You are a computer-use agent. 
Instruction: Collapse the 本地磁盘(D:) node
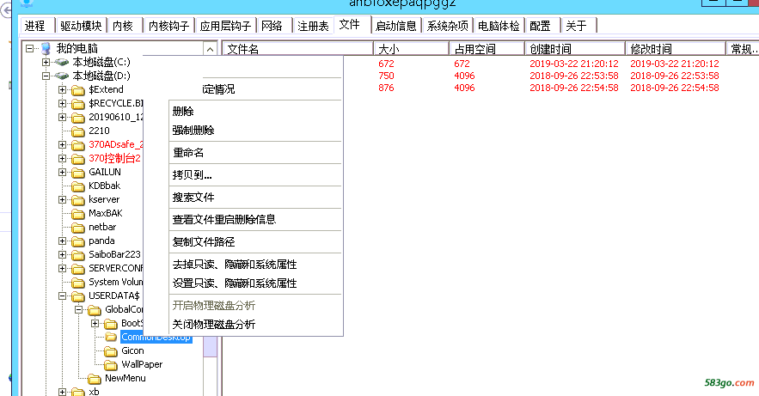[x=46, y=76]
